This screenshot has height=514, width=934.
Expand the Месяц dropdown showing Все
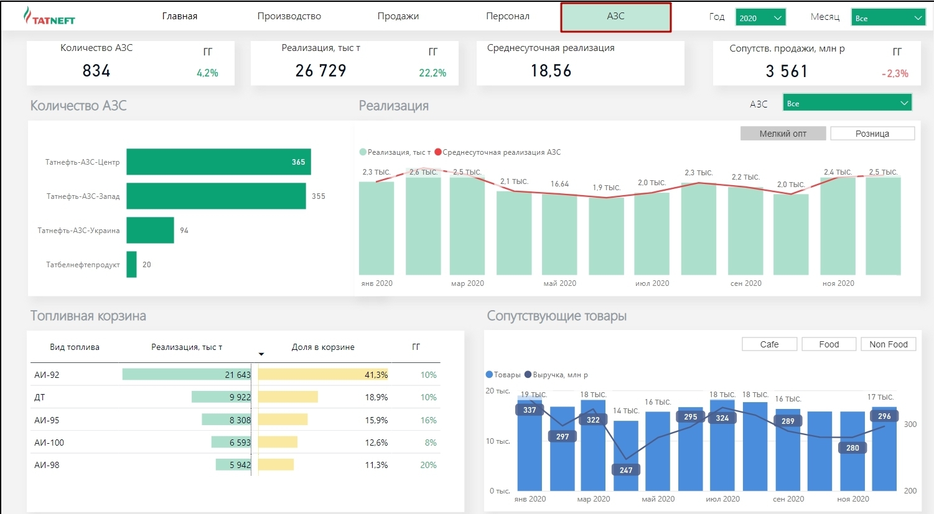(888, 17)
